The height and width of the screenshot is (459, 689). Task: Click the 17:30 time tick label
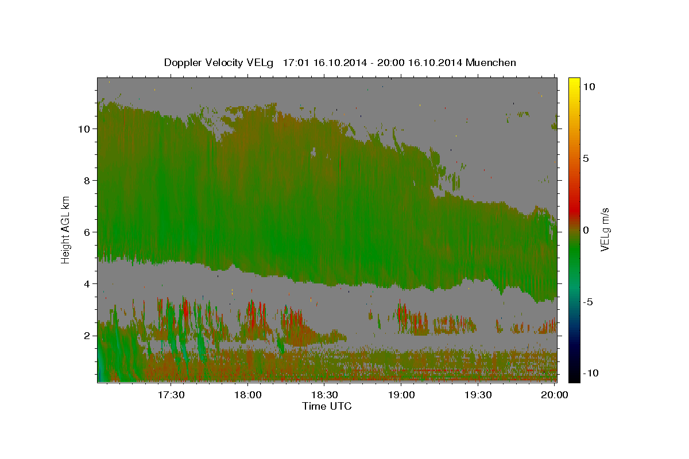pyautogui.click(x=172, y=395)
